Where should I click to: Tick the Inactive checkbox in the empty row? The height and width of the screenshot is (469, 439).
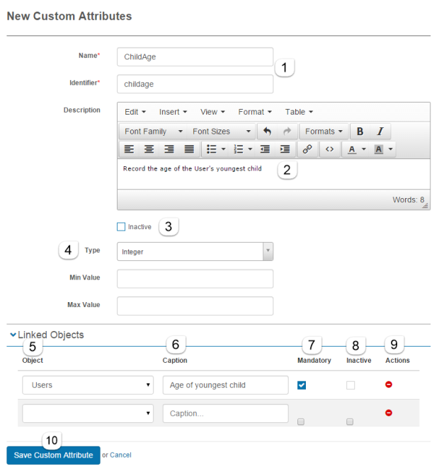pos(350,422)
